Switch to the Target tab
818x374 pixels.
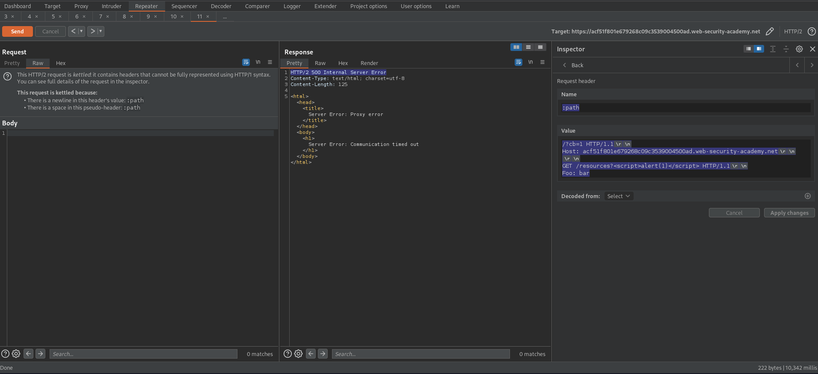click(x=53, y=6)
